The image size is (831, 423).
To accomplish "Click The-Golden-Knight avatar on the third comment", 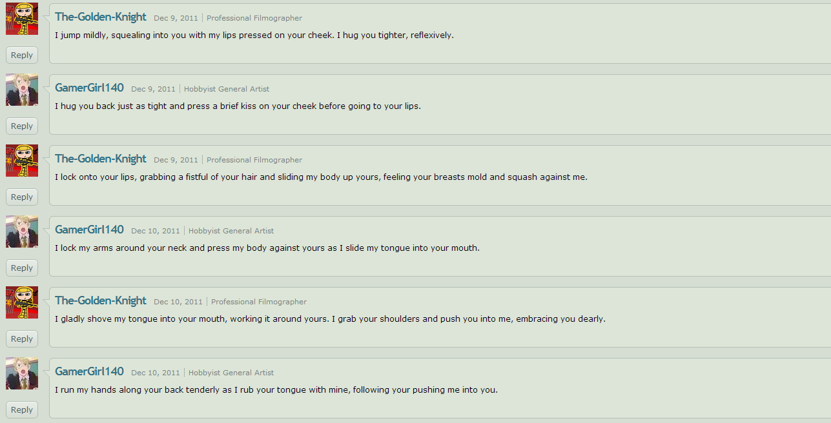I will [x=22, y=161].
